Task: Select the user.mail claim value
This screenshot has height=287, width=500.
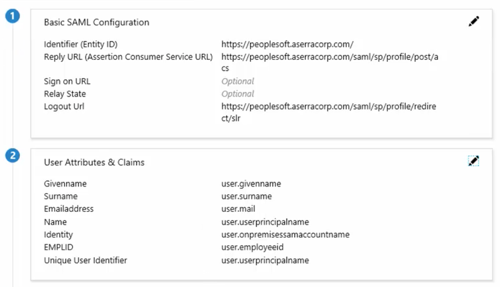Action: pos(239,209)
